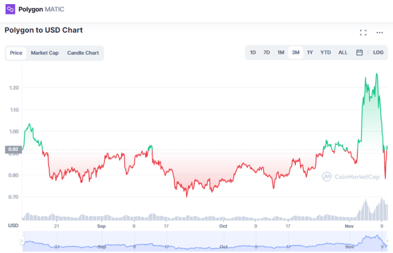Image resolution: width=393 pixels, height=253 pixels.
Task: Click the 0.92 current price label
Action: point(13,150)
